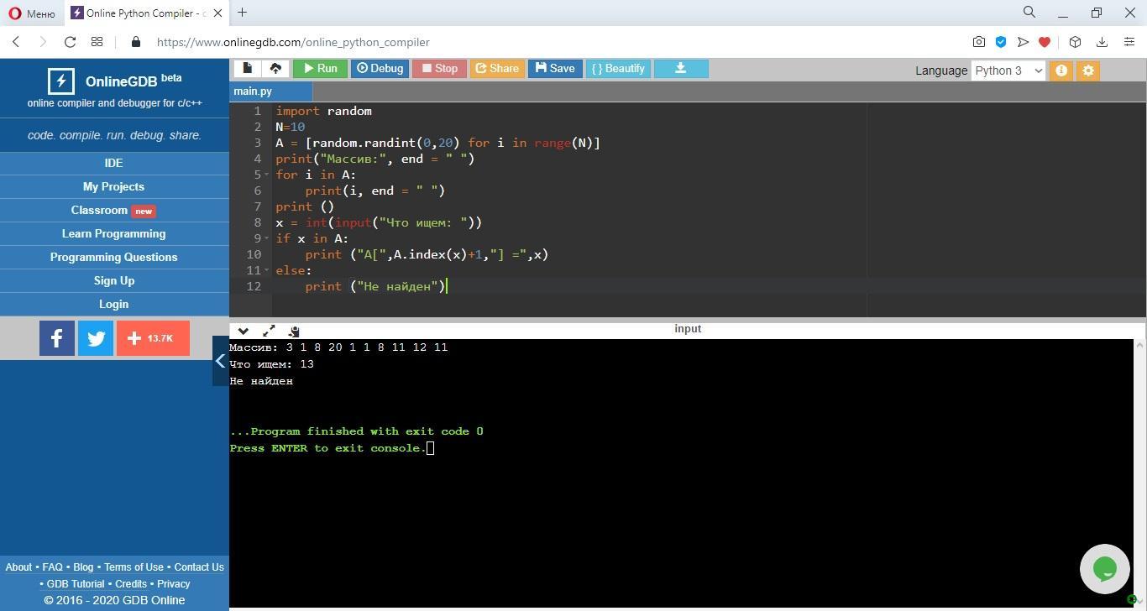Open the Language dropdown showing Python 3
1147x611 pixels.
pos(1008,70)
